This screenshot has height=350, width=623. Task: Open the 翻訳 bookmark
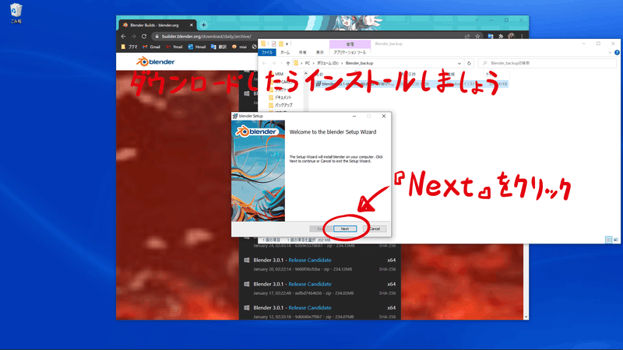219,47
